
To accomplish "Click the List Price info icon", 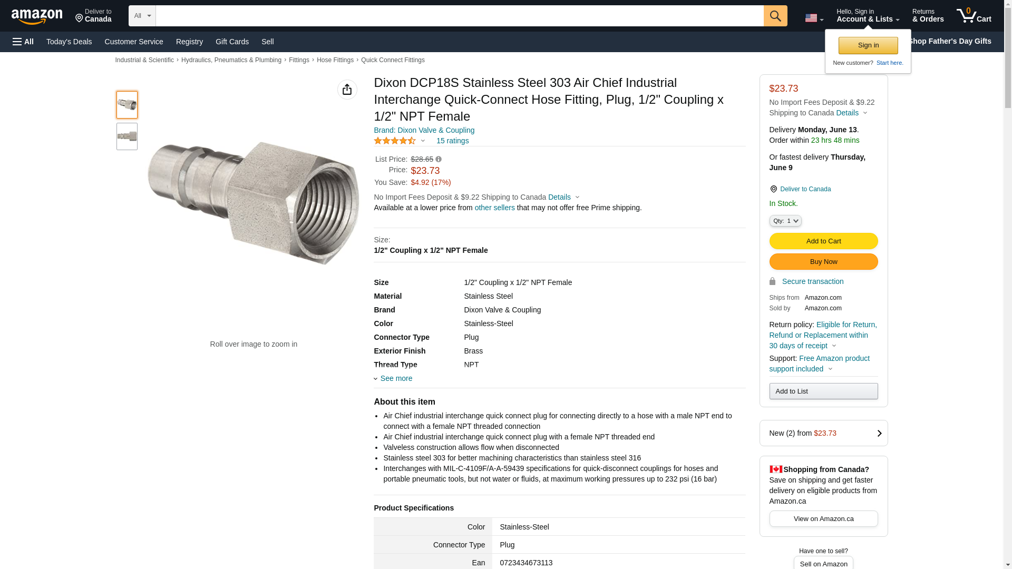I will (439, 159).
